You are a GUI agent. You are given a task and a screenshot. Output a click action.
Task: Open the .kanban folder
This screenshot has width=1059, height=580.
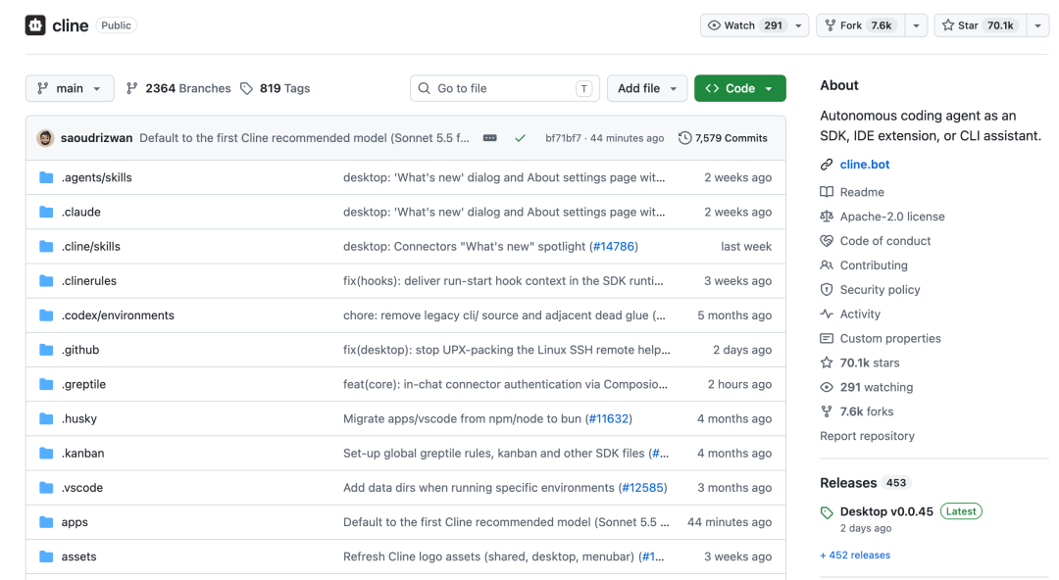pos(82,453)
